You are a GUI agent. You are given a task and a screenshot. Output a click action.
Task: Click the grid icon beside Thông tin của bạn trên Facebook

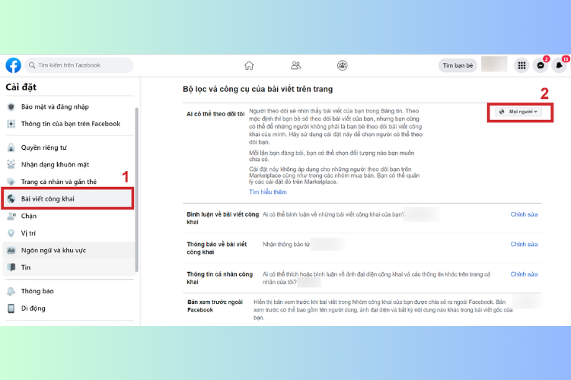coord(11,124)
